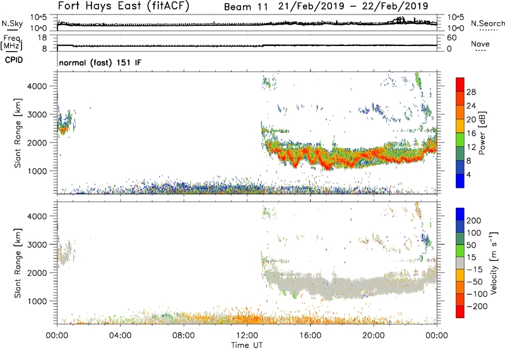
Task: Click the '16:00' time axis label
Action: click(x=310, y=335)
